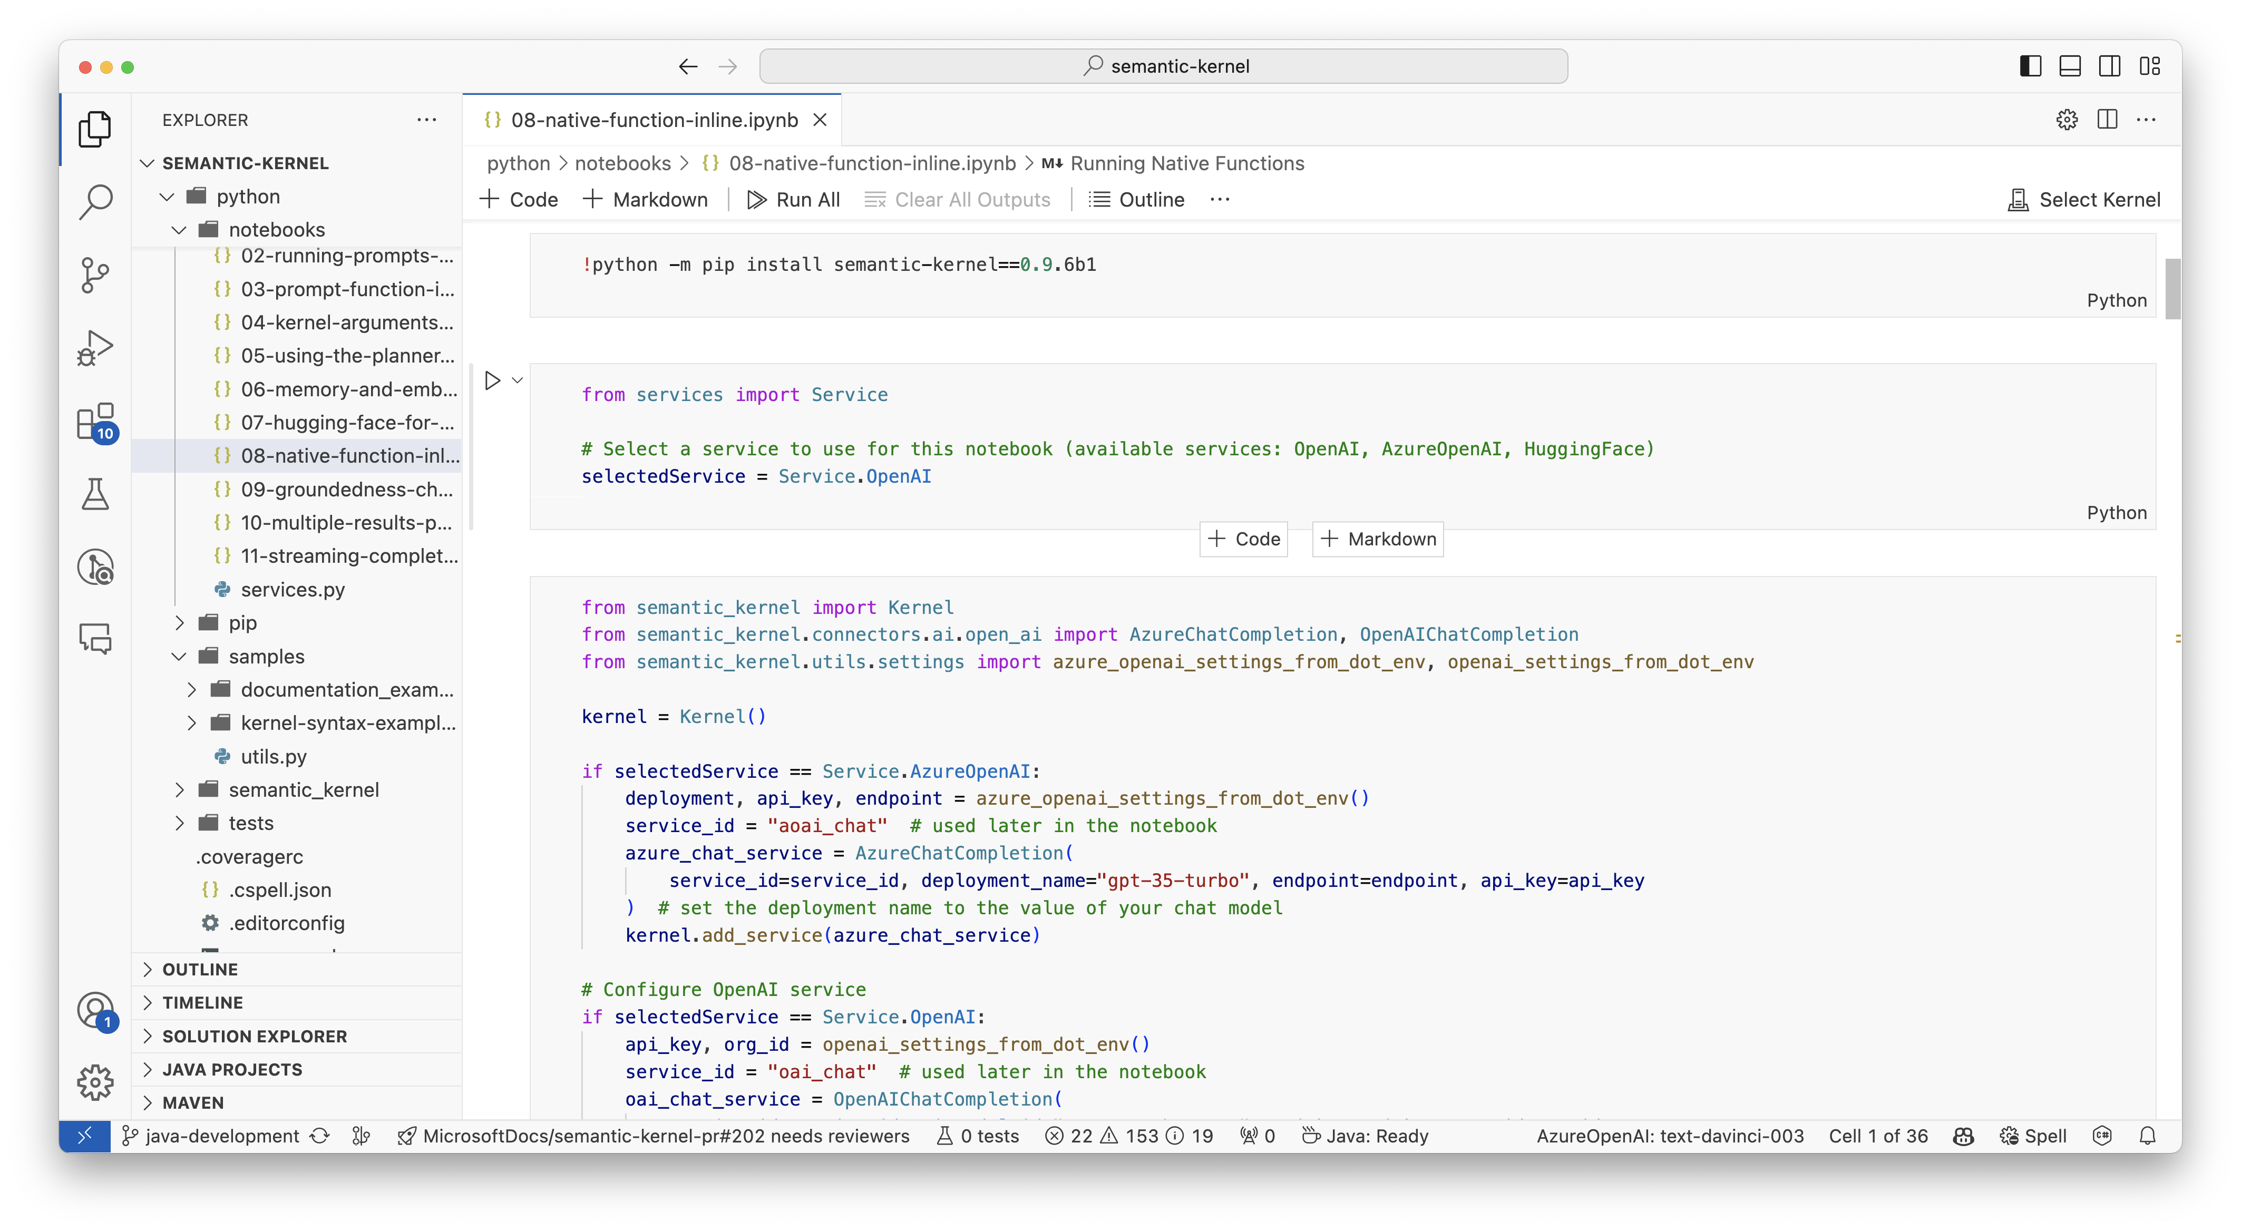Image resolution: width=2241 pixels, height=1231 pixels.
Task: Expand the pip folder in explorer
Action: click(242, 622)
